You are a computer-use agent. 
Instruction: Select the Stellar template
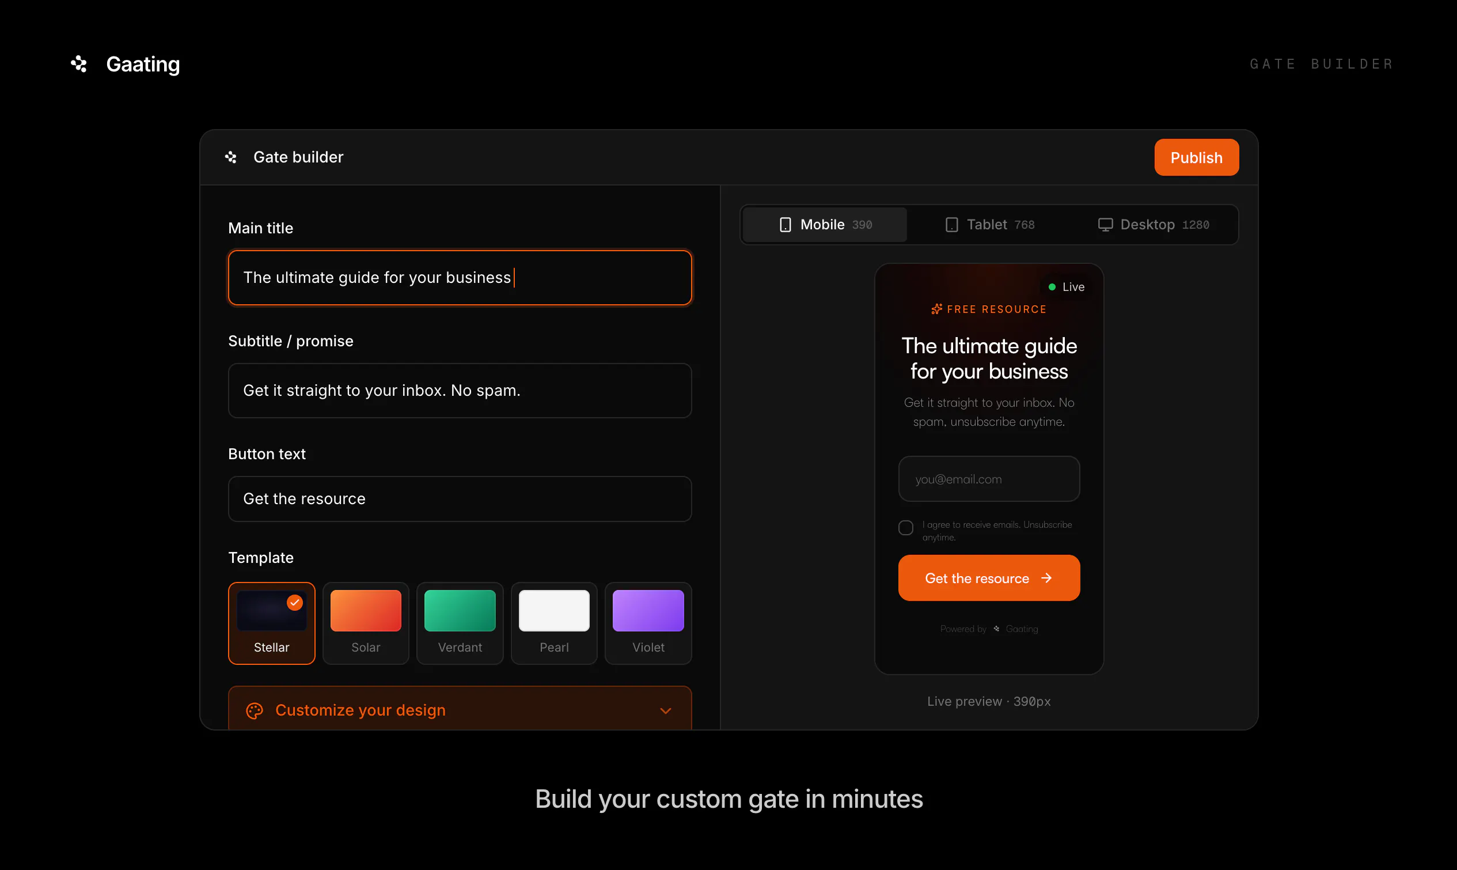pos(271,623)
